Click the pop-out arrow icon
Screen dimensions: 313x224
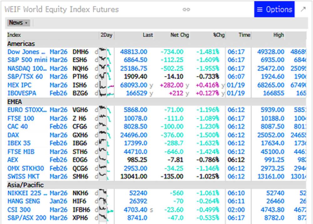coord(303,9)
